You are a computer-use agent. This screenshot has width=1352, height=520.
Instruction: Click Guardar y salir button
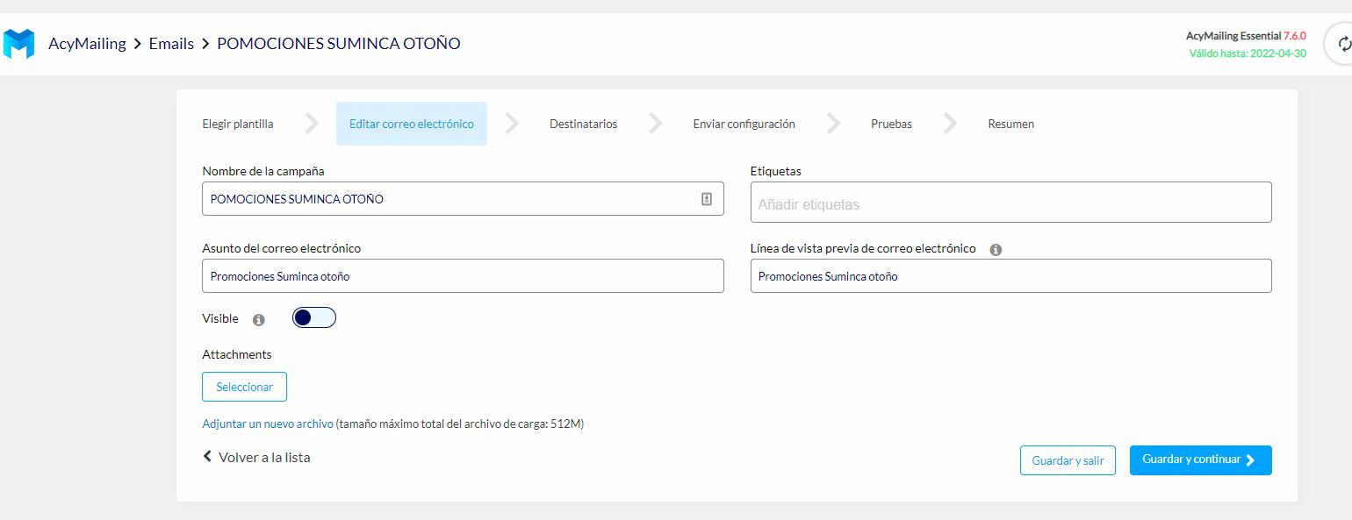[x=1068, y=460]
